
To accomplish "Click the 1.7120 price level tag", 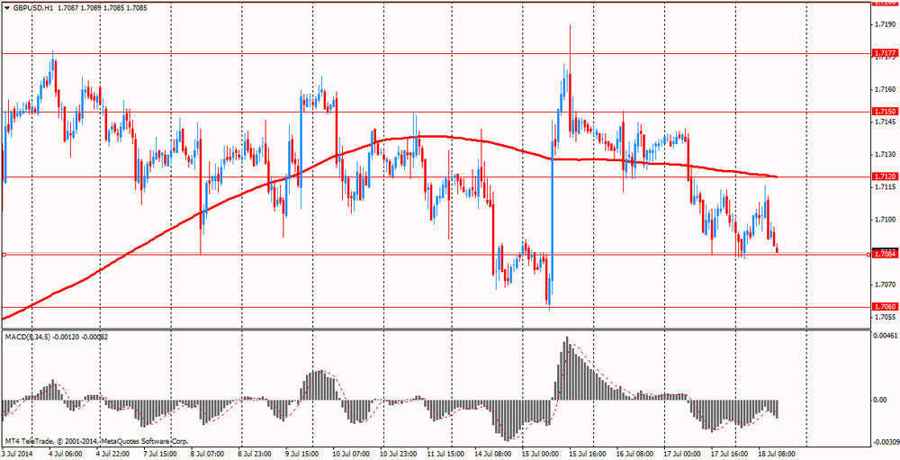I will 884,176.
